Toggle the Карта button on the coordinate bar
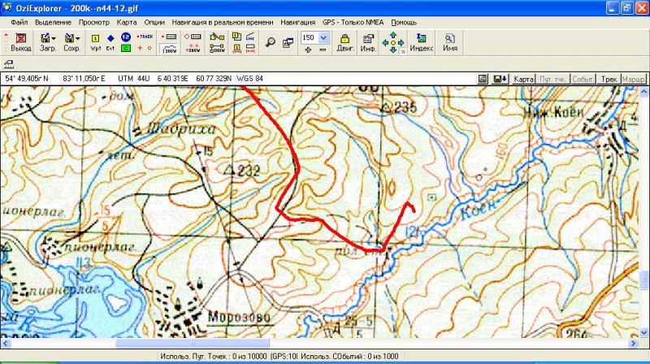 525,79
